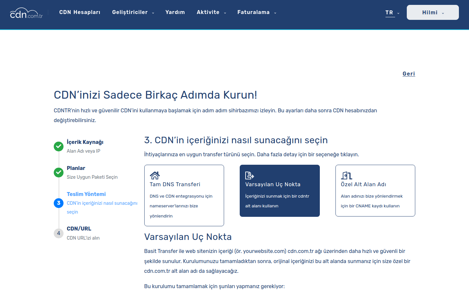The image size is (469, 293).
Task: Open CDN Hesapları menu item
Action: (x=80, y=12)
